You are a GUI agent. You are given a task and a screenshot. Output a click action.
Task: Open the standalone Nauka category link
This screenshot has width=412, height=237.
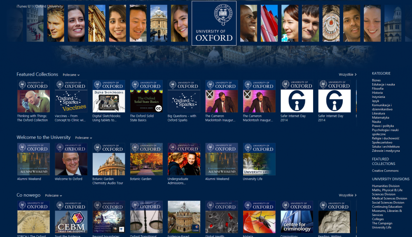click(x=376, y=122)
